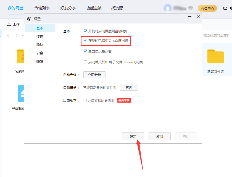Viewport: 232px width, 177px height.
Task: Select 安全 settings category
Action: click(x=40, y=53)
